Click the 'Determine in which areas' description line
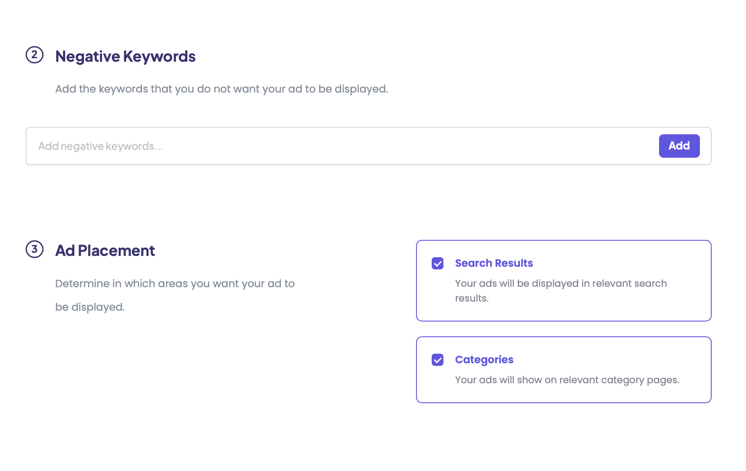Image resolution: width=746 pixels, height=471 pixels. 175,284
